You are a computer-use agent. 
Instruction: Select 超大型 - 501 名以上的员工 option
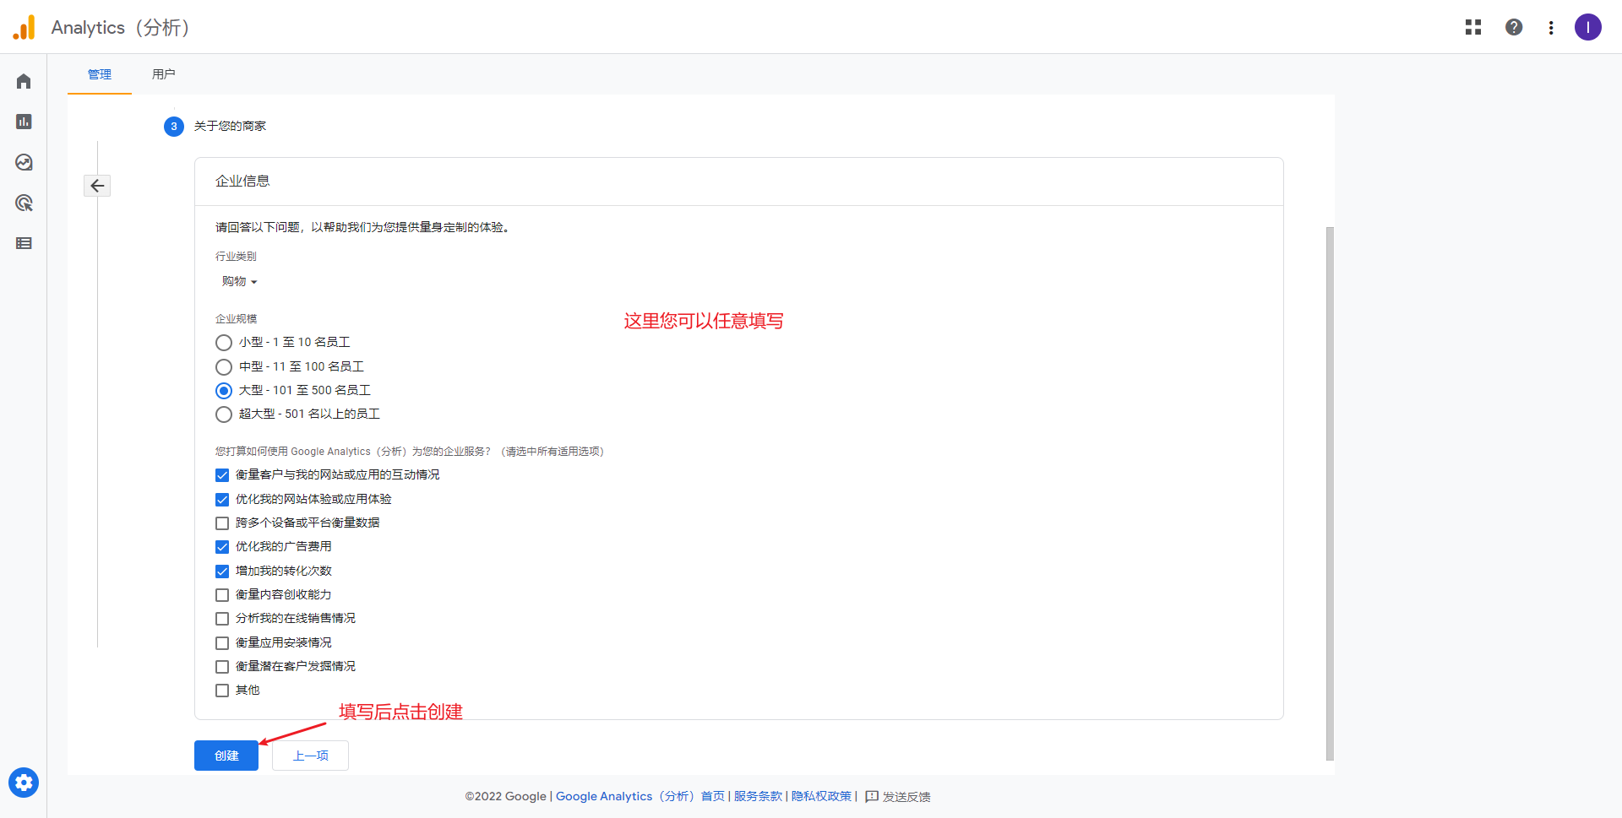coord(224,414)
